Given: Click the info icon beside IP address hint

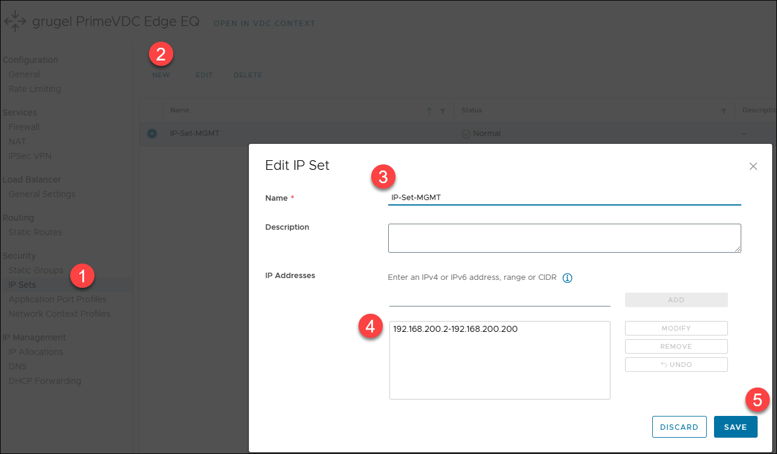Looking at the screenshot, I should pos(567,278).
